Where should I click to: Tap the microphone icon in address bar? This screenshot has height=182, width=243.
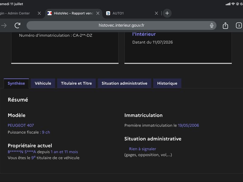click(211, 25)
